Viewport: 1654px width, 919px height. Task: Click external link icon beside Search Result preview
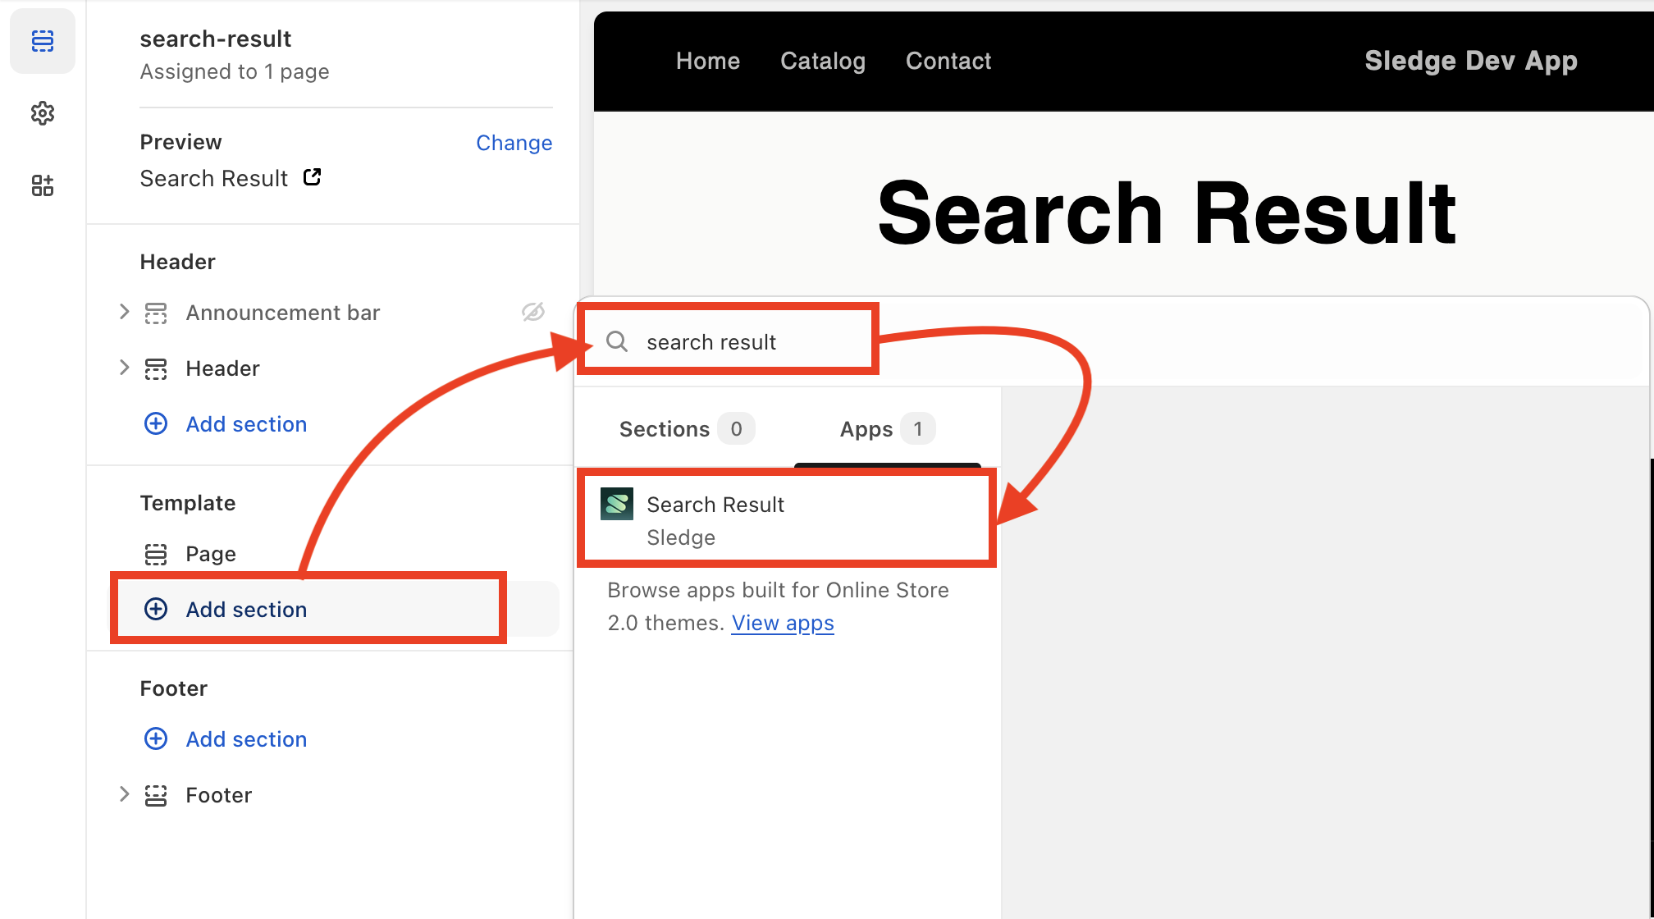[x=312, y=177]
